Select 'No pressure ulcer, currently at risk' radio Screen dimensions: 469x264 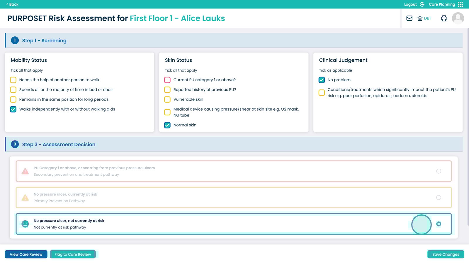[x=439, y=197]
